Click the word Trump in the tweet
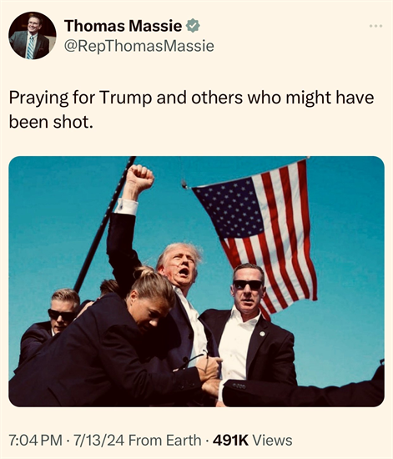This screenshot has width=393, height=459. [x=125, y=98]
